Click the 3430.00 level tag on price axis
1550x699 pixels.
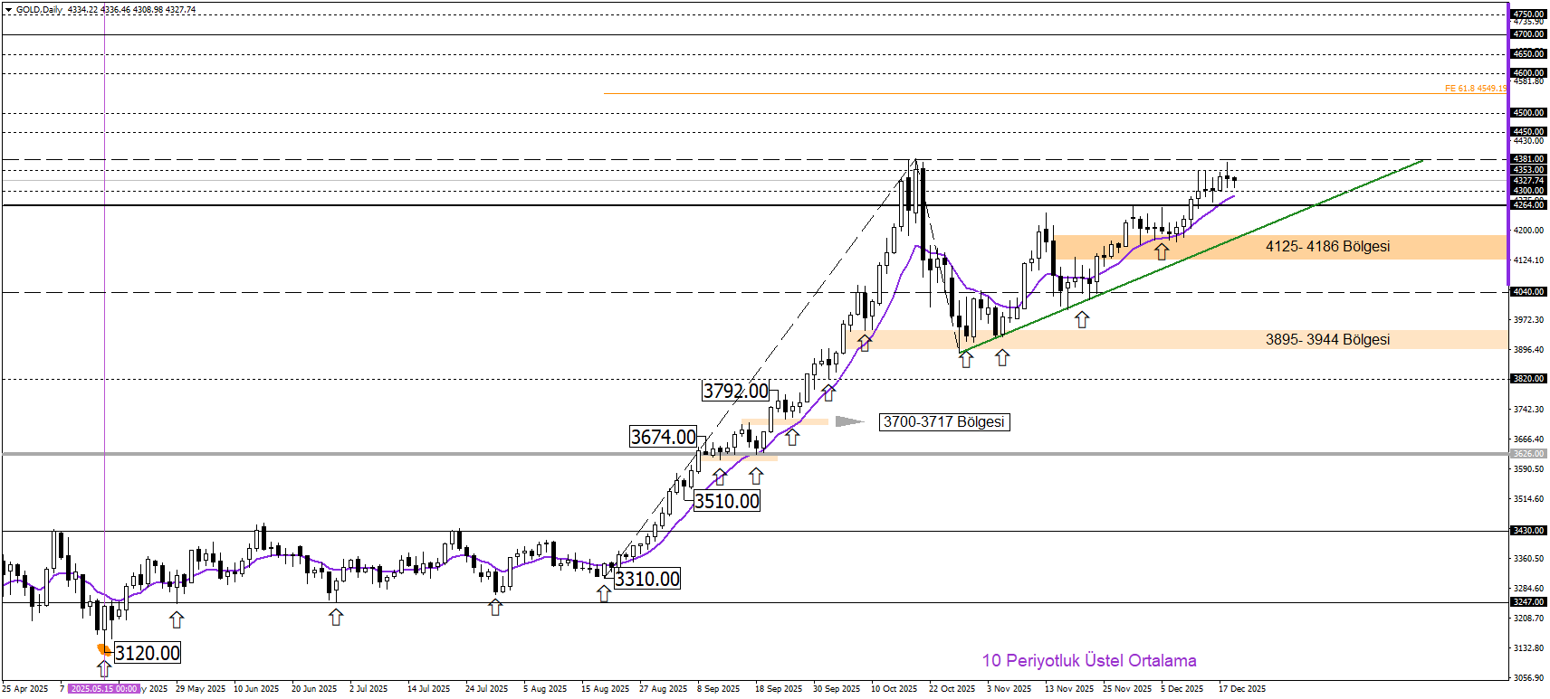click(1528, 531)
